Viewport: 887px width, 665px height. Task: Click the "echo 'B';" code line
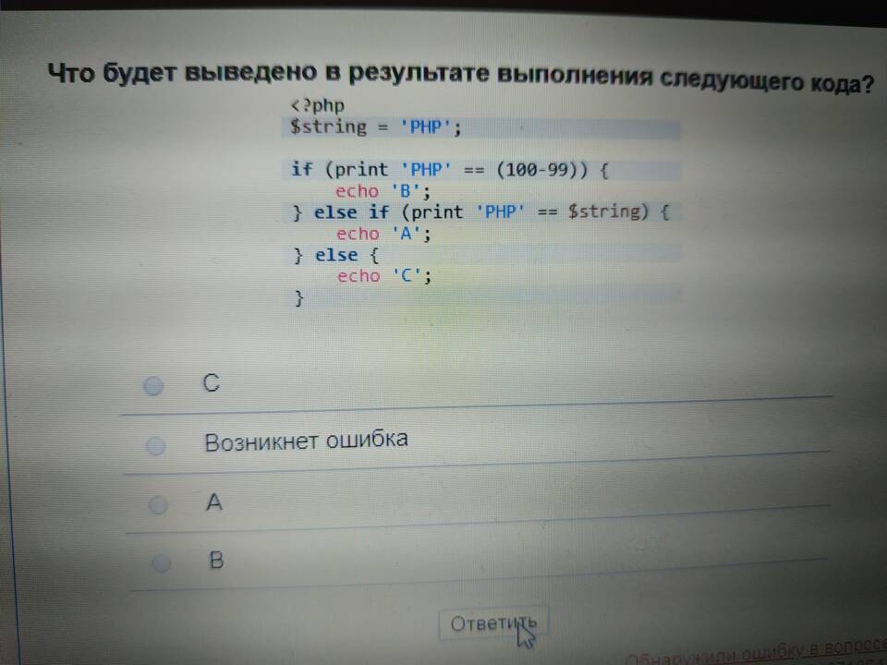pyautogui.click(x=383, y=192)
